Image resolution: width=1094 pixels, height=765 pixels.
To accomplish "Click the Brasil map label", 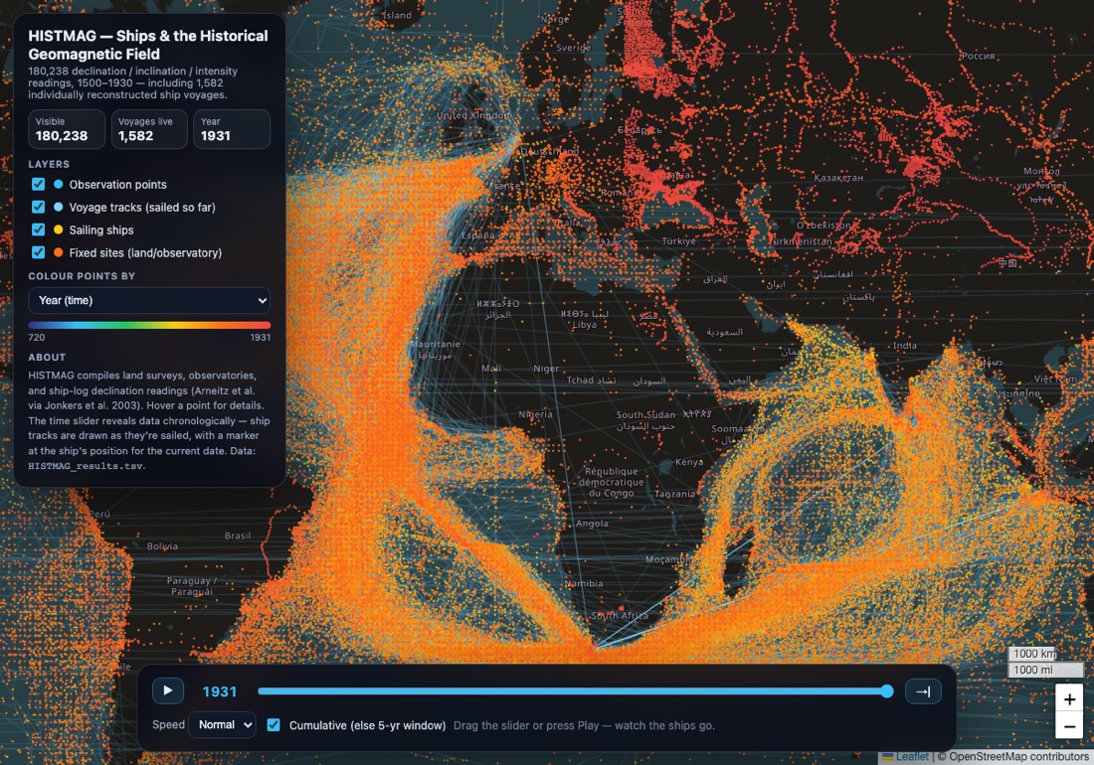I will click(238, 535).
